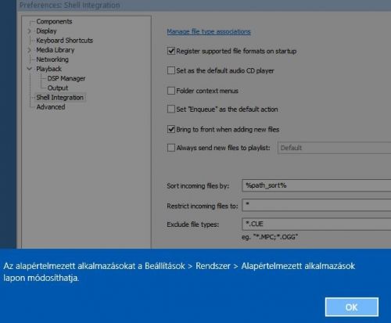Select Display in the preferences tree
Image resolution: width=391 pixels, height=323 pixels.
(46, 31)
